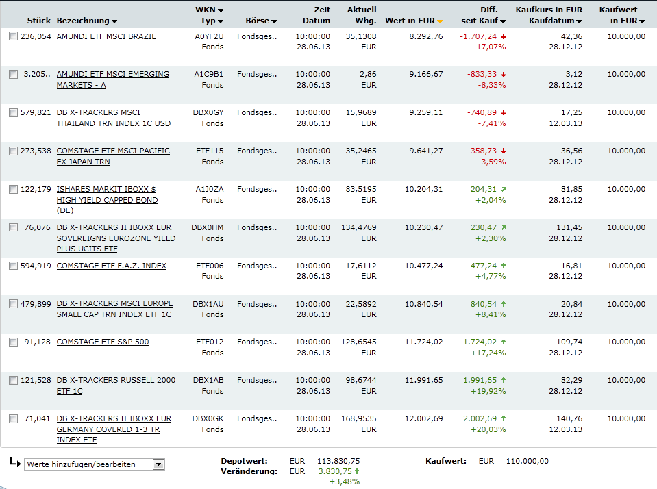Check the Amundi ETF MSCI Brazil checkbox

14,36
